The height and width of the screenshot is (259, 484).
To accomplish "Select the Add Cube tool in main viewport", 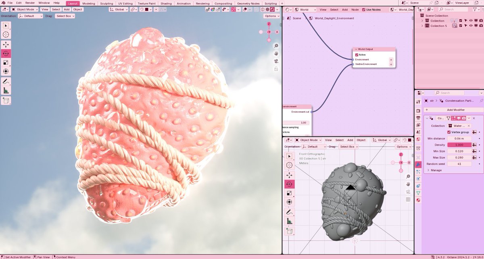I will pos(6,100).
